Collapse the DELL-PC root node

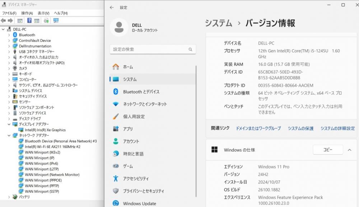pos(3,29)
